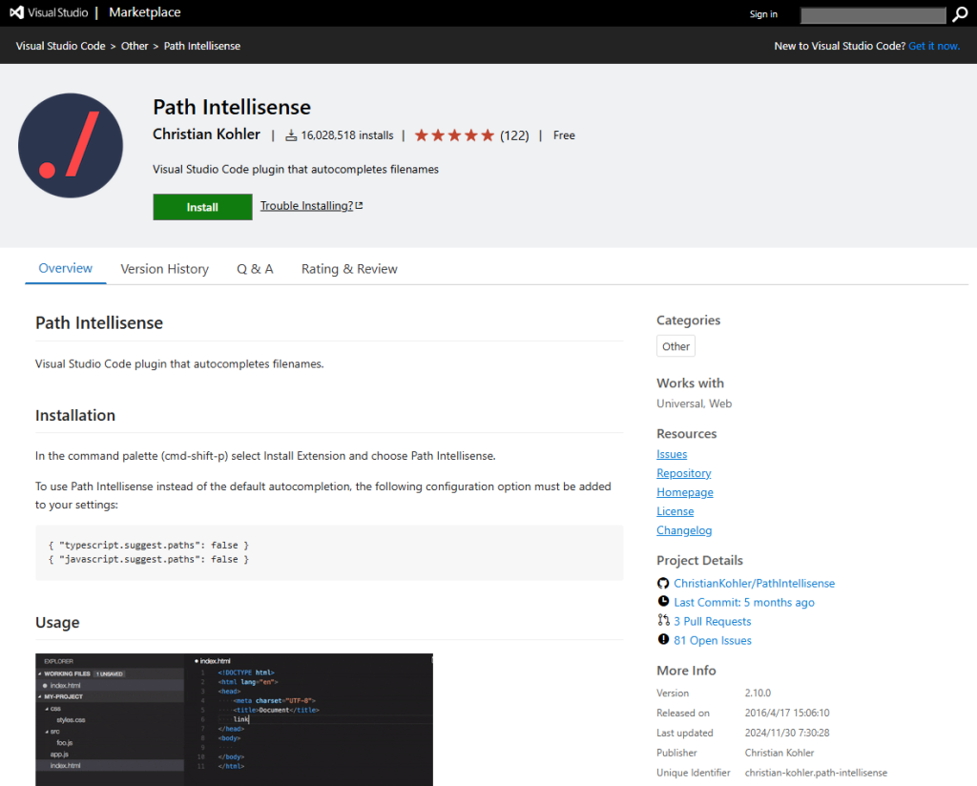Click the Installation section heading
The image size is (977, 786).
pos(75,416)
